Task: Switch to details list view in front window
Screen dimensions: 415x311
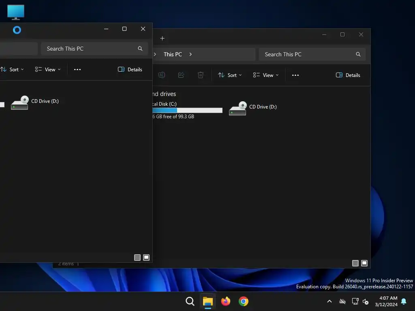Action: point(137,258)
